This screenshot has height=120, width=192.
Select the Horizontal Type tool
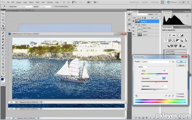pyautogui.click(x=3, y=61)
